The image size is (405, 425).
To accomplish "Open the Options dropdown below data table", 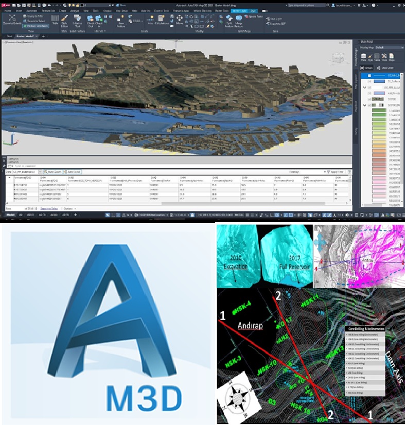I will (69, 209).
